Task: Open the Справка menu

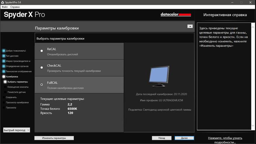Action: click(15, 7)
